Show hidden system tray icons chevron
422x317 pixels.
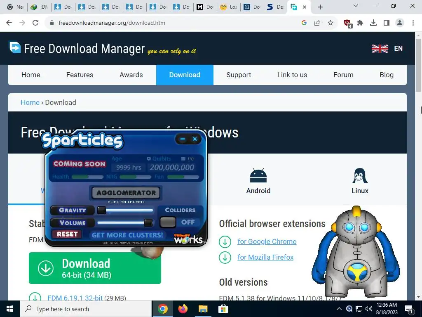point(339,309)
